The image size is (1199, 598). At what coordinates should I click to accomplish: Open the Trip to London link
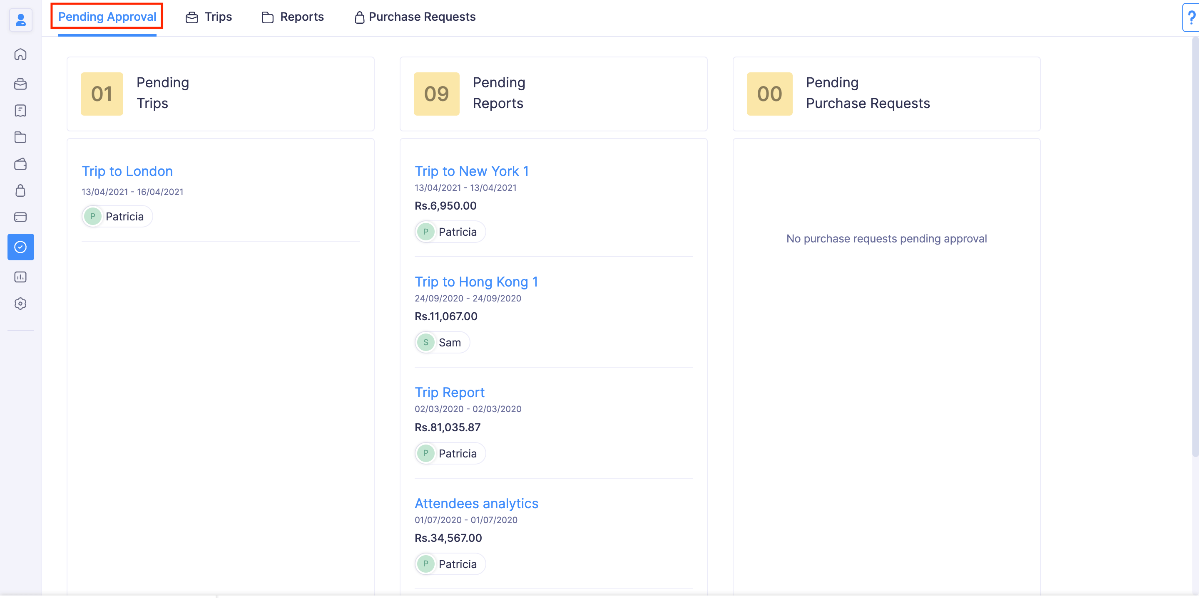127,171
